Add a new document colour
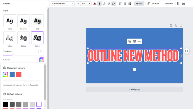Screen dimensions: 193x109 6,75
